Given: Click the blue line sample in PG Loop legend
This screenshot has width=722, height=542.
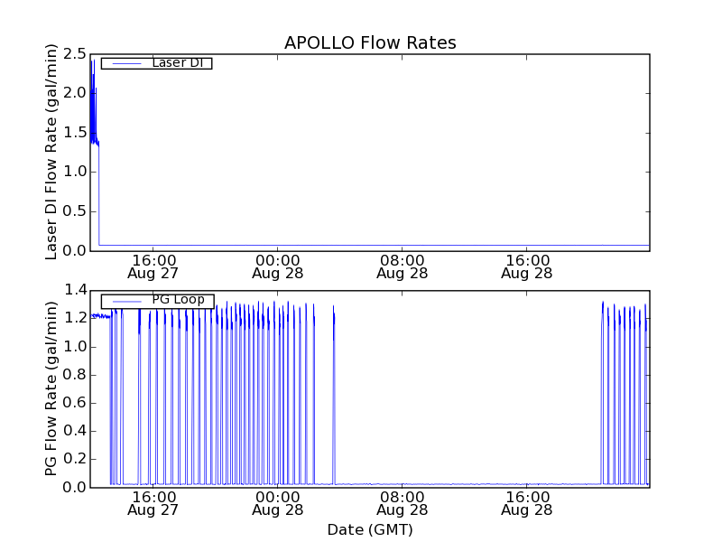Looking at the screenshot, I should [126, 302].
